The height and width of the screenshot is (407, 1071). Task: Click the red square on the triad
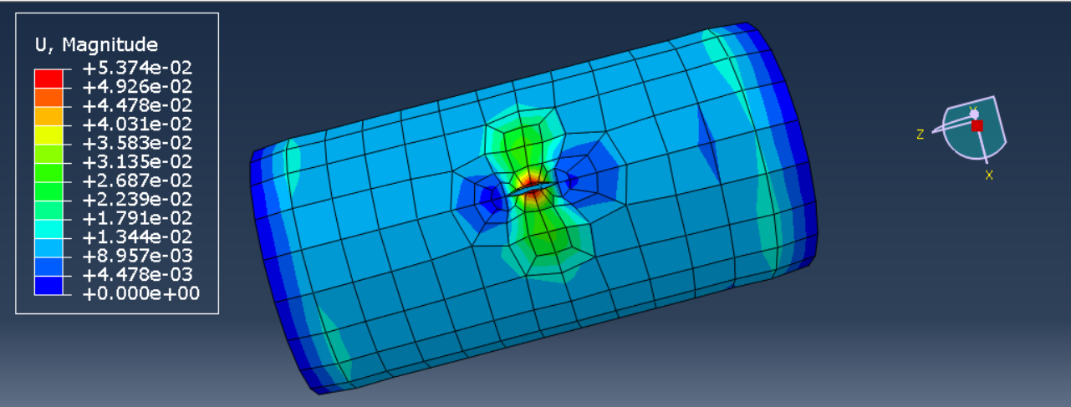tap(977, 126)
